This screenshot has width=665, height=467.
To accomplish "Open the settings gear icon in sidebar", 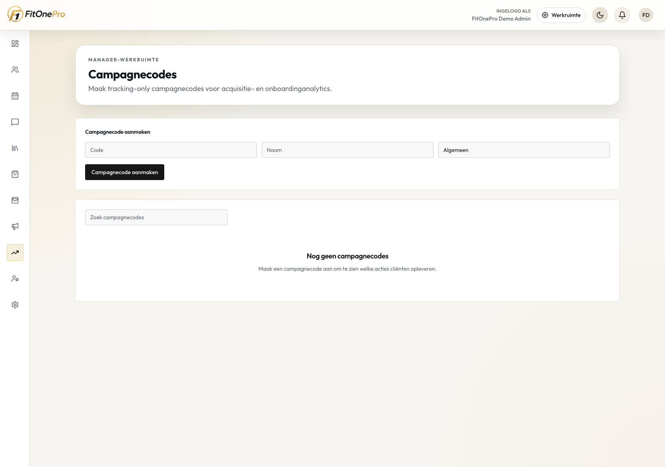I will 15,305.
